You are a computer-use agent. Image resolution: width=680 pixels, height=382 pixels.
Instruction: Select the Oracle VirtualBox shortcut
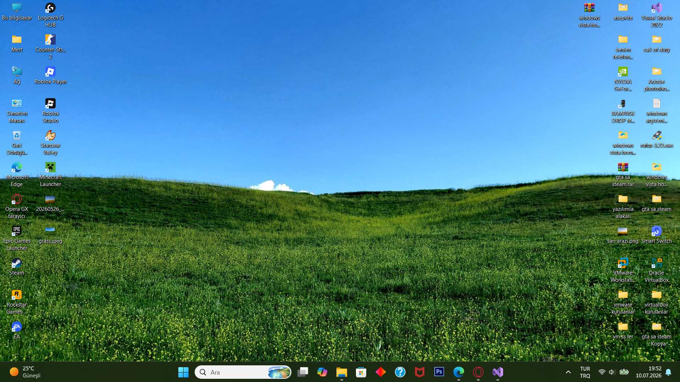pyautogui.click(x=657, y=270)
